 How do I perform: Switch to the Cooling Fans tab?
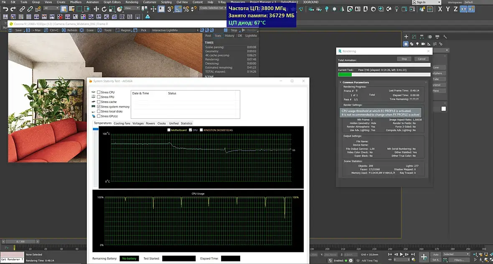click(x=122, y=123)
